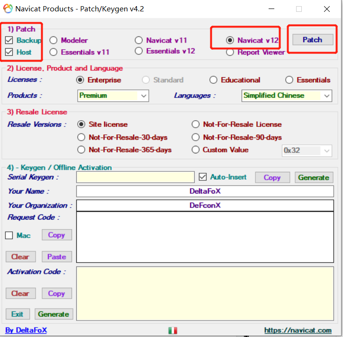Viewport: 343px width, 337px height.
Task: Select Navicat v11 radio option
Action: 139,40
